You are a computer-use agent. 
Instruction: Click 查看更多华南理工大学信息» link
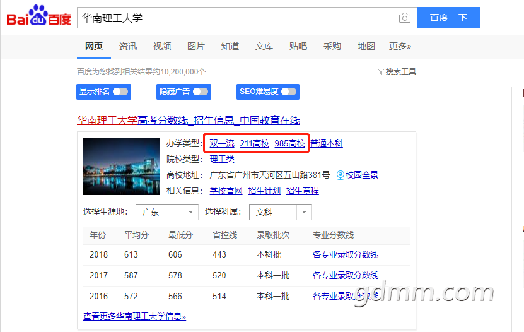pos(134,316)
